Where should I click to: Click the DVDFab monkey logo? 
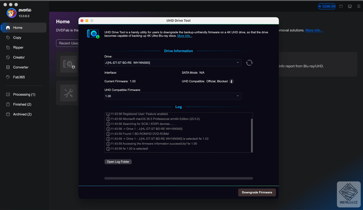coord(11,13)
